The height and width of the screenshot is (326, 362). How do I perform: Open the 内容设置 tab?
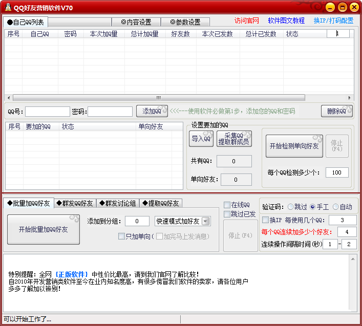click(136, 22)
